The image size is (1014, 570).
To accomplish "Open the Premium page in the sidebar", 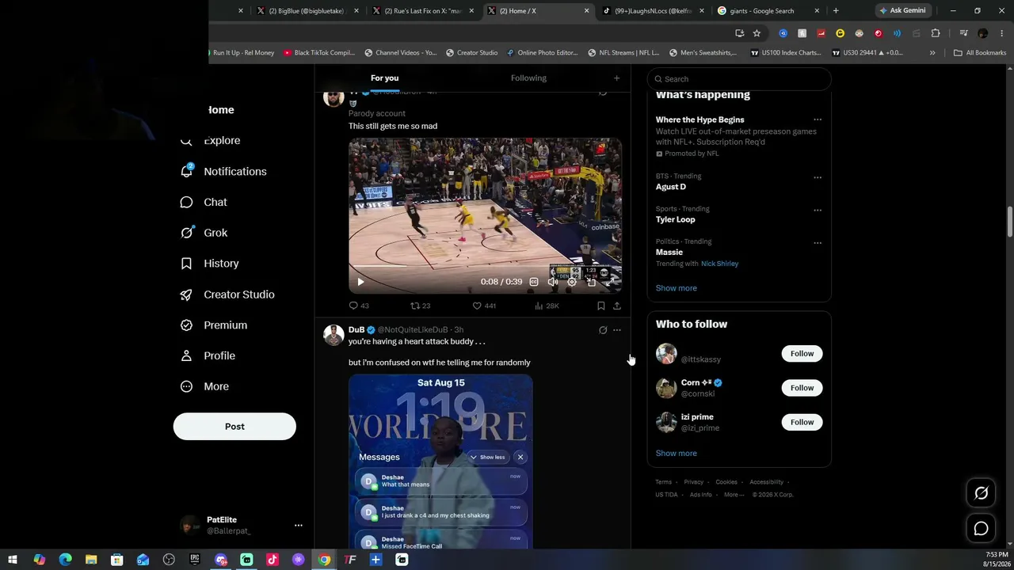I will click(214, 325).
